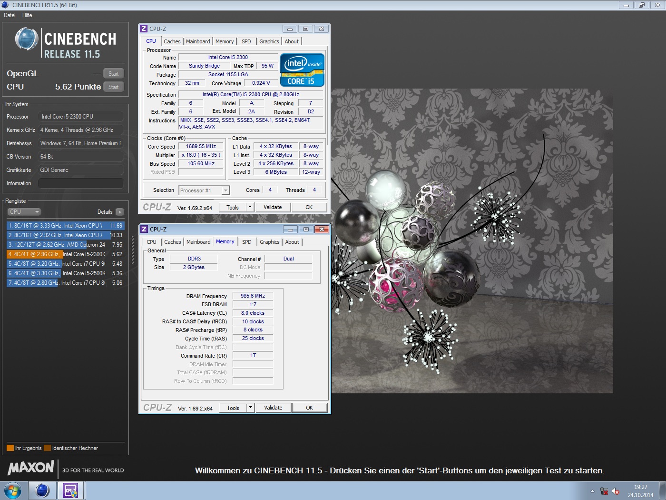Click OK in lower CPU-Z window

coord(309,408)
